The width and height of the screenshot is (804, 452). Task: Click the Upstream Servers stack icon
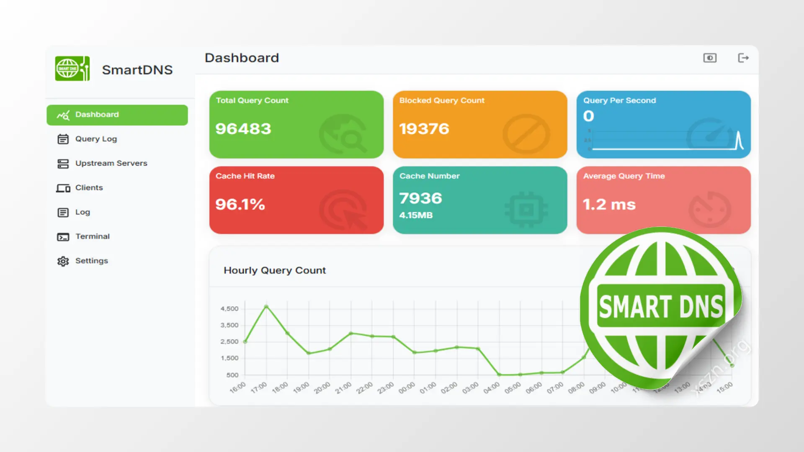(63, 164)
